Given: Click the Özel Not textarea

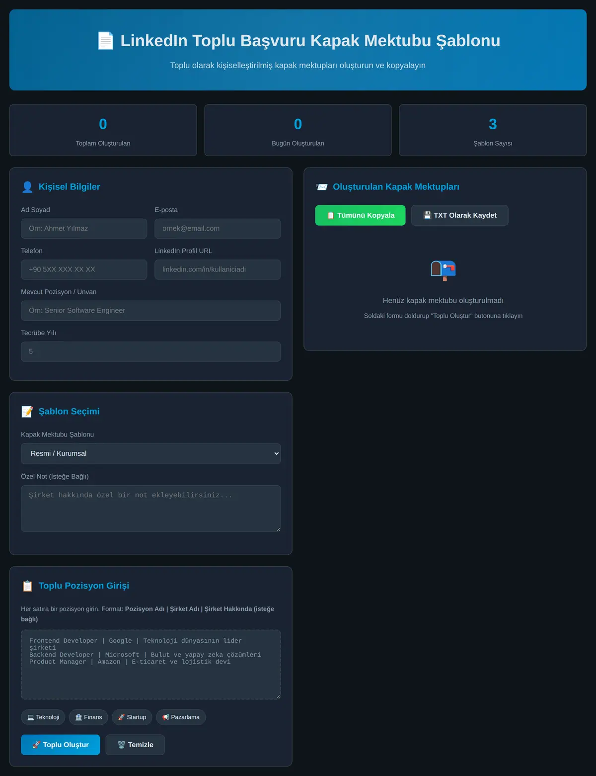Looking at the screenshot, I should pyautogui.click(x=150, y=509).
